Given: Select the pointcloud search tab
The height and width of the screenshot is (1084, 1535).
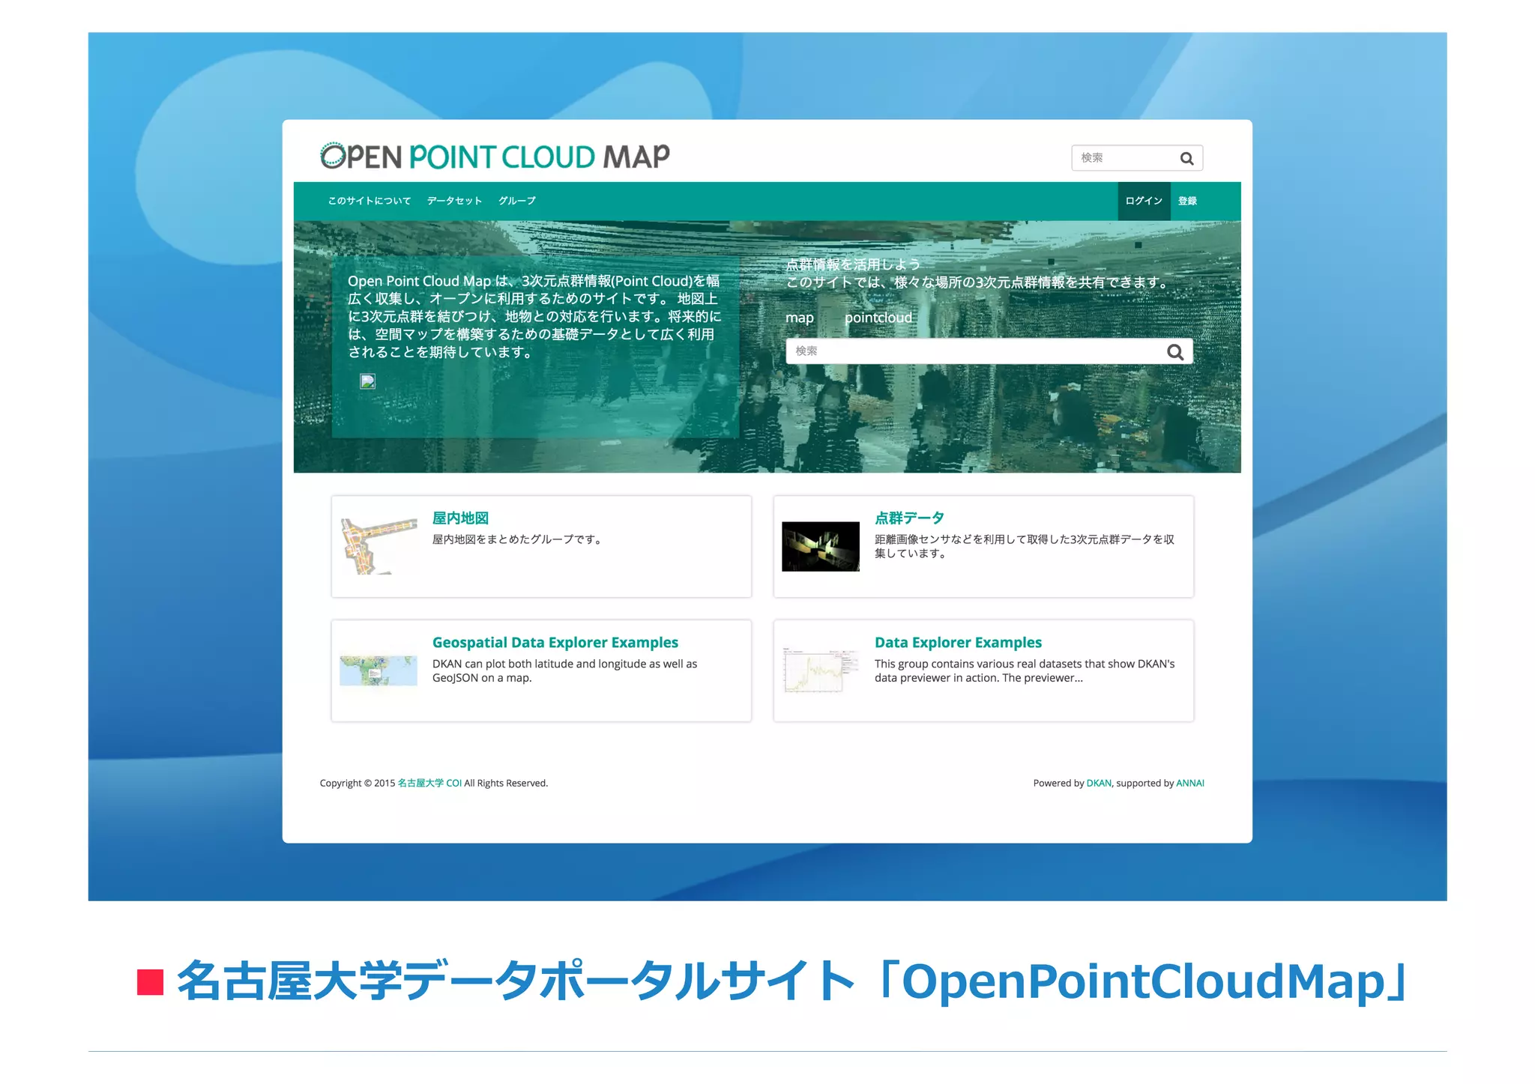Looking at the screenshot, I should pos(878,318).
